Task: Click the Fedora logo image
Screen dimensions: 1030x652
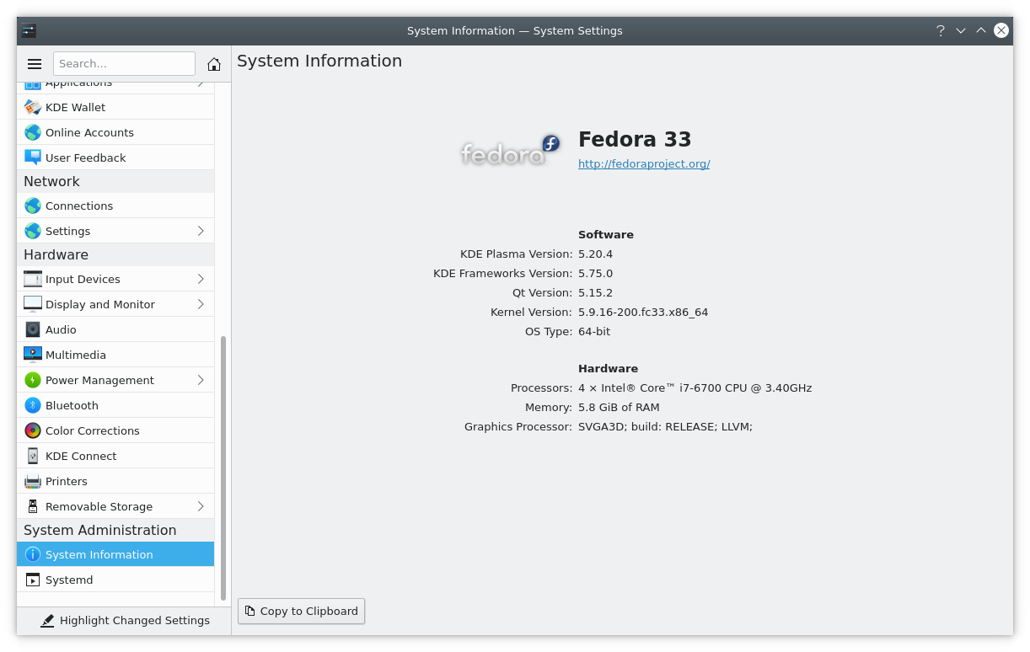Action: (x=511, y=151)
